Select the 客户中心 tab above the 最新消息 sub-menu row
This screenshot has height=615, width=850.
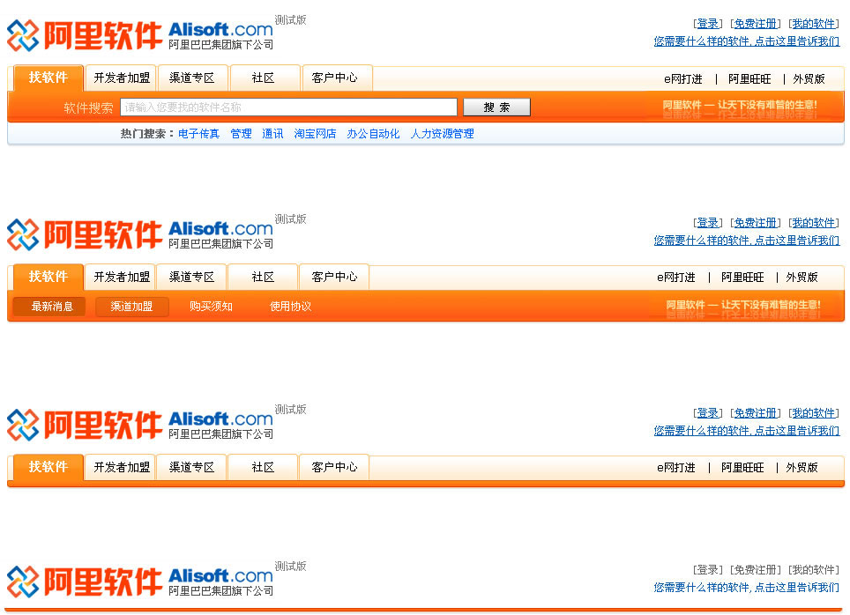point(334,277)
